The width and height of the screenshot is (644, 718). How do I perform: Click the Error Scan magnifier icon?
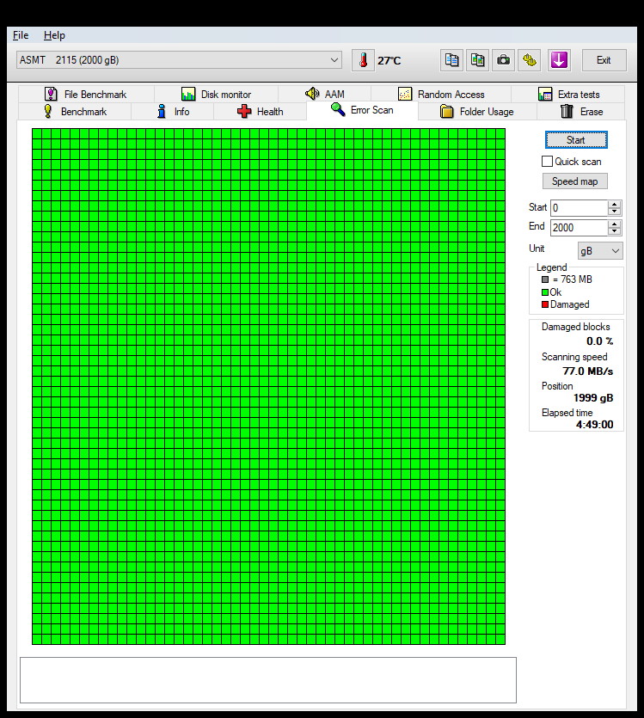[338, 109]
